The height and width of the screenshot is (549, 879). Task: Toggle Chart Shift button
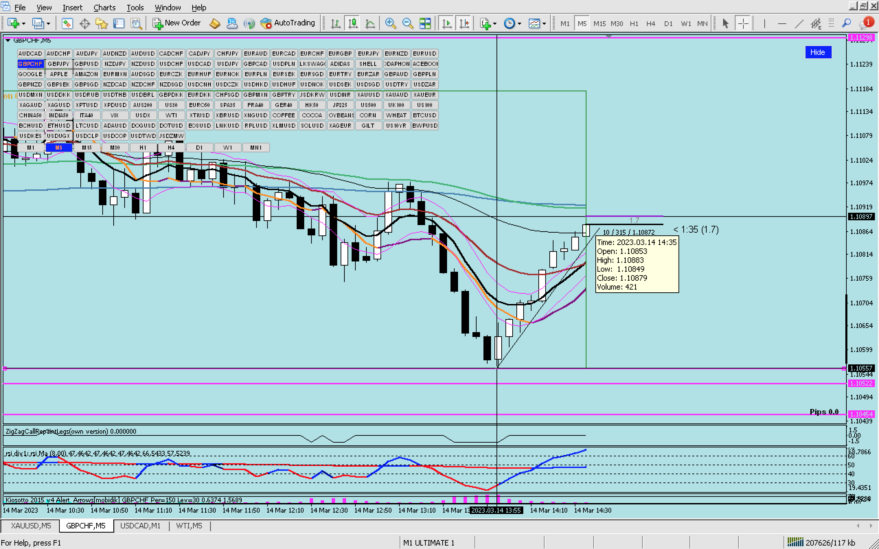pyautogui.click(x=464, y=23)
